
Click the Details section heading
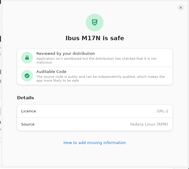(26, 98)
